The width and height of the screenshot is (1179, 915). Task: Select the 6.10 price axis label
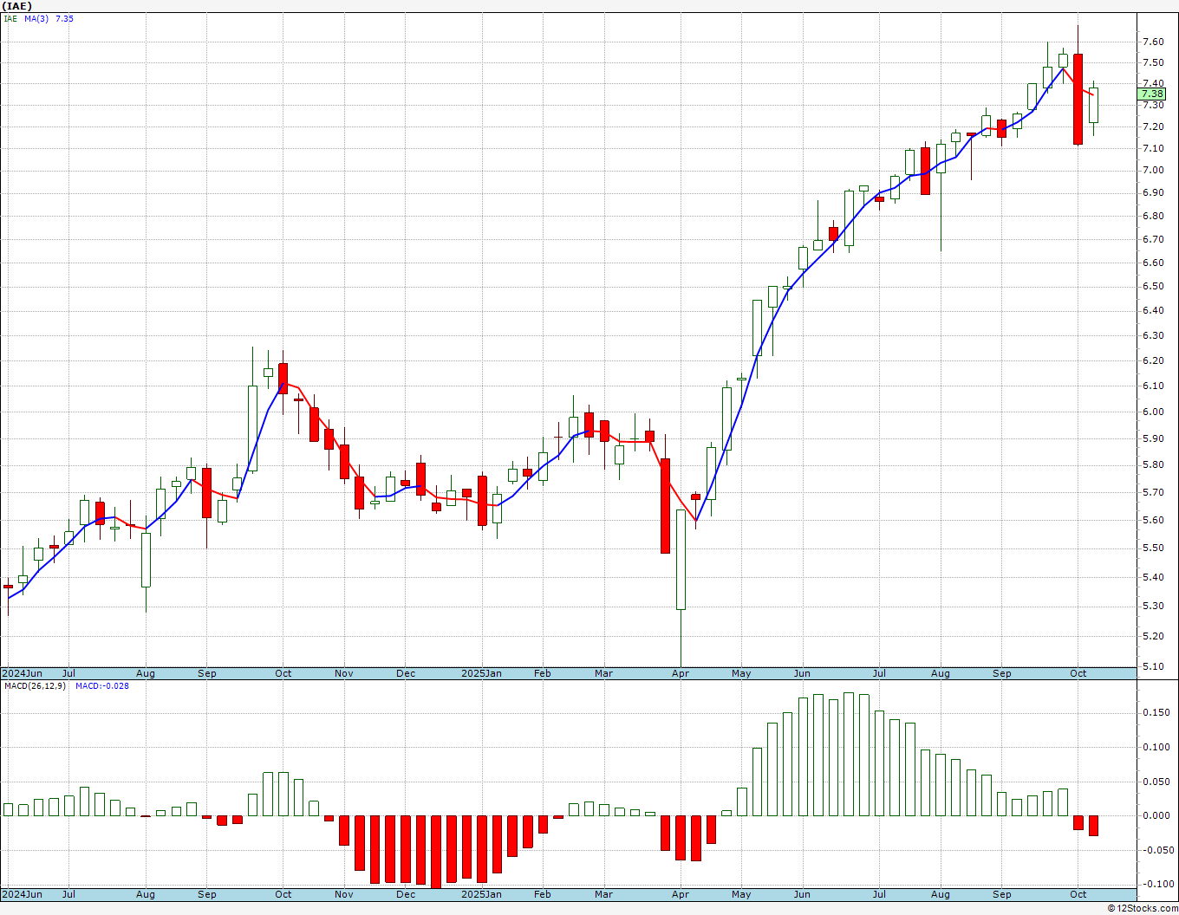[1153, 386]
